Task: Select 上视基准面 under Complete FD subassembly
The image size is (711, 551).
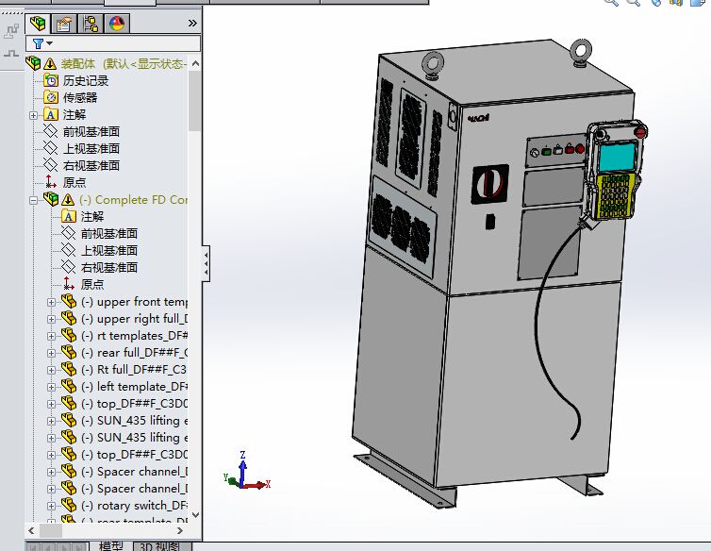Action: [108, 251]
